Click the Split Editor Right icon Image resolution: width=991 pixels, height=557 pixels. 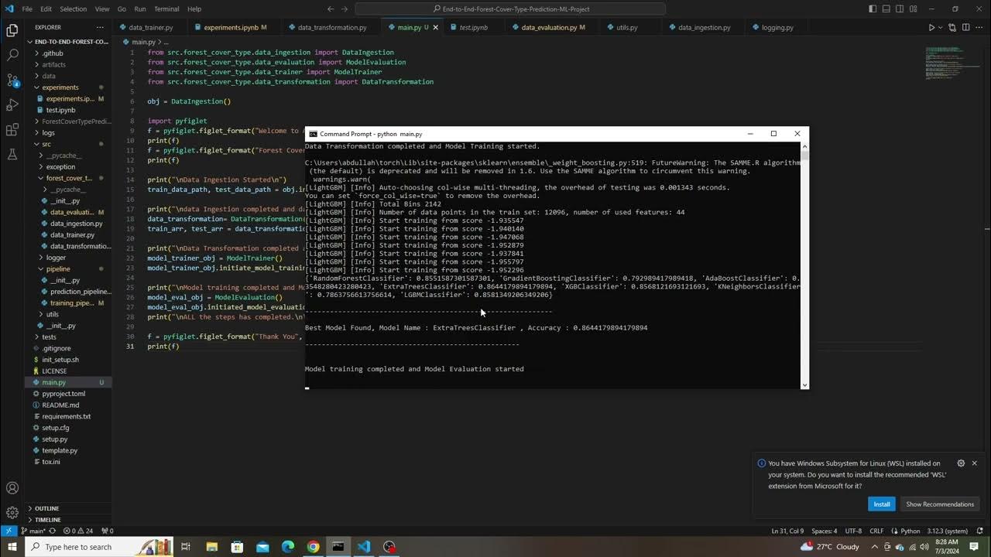click(965, 27)
